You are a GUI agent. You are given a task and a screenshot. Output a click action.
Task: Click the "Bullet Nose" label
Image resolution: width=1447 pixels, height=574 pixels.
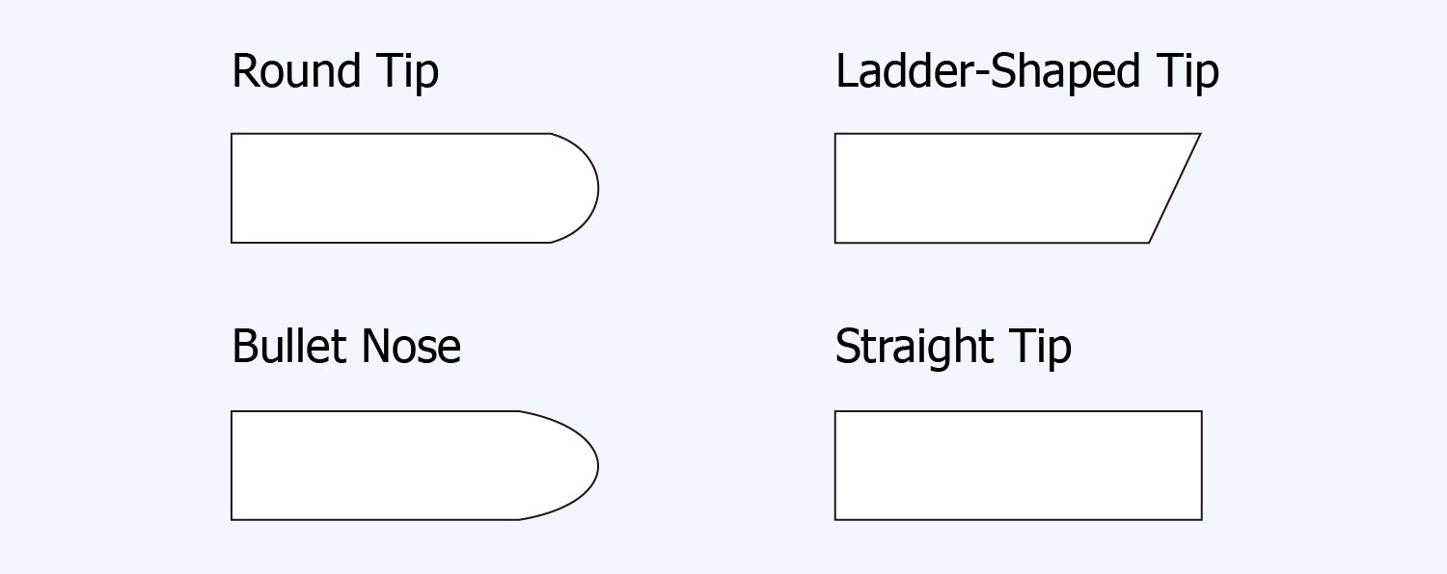(x=346, y=347)
